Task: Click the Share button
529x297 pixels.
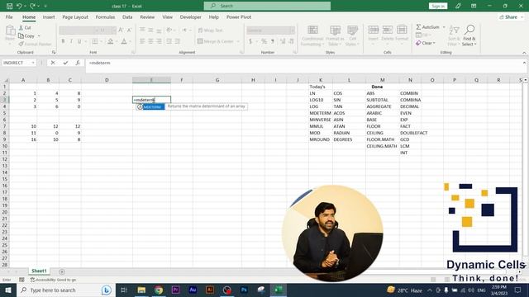Action: click(x=511, y=16)
